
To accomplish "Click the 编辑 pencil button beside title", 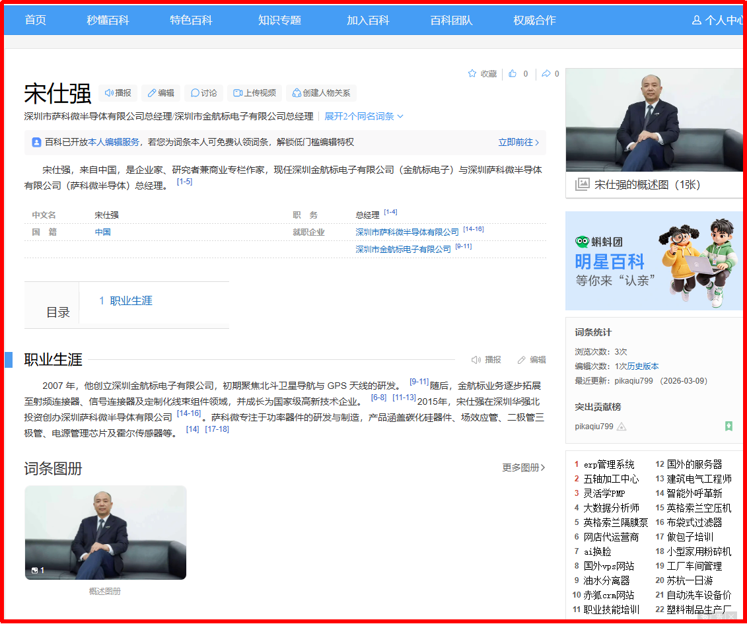I will pyautogui.click(x=160, y=93).
